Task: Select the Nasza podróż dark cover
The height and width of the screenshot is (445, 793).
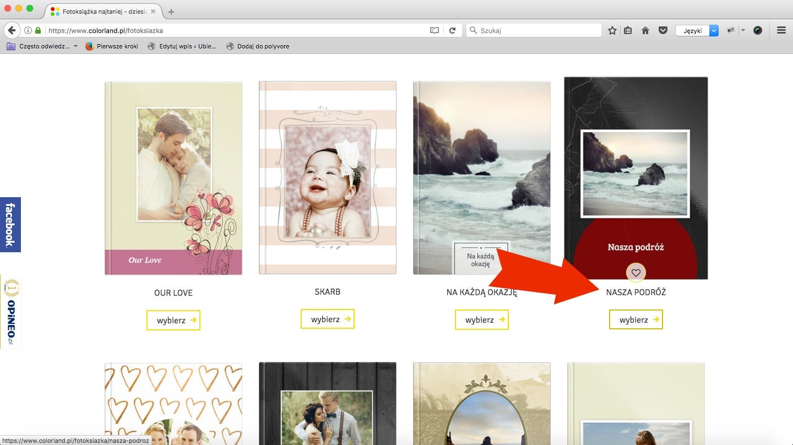Action: click(x=636, y=178)
